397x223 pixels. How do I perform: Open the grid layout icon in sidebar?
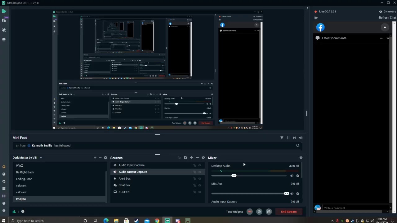4,189
